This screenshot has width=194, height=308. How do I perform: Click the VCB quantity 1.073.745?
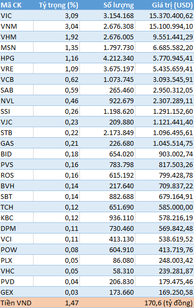click(x=119, y=79)
